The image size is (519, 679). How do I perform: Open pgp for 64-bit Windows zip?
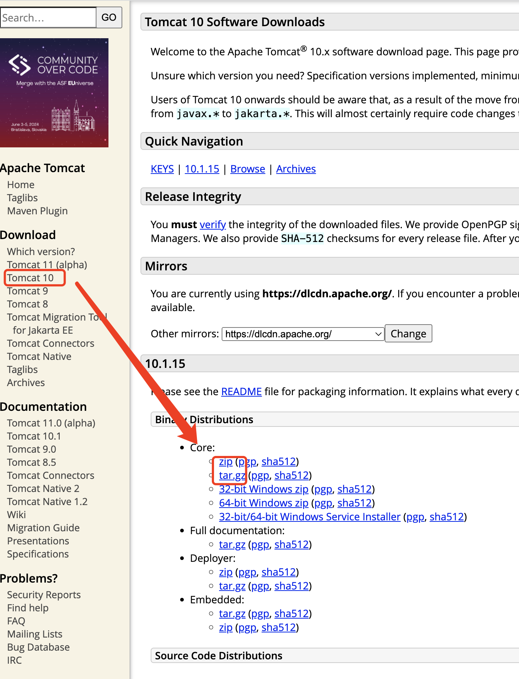(323, 503)
